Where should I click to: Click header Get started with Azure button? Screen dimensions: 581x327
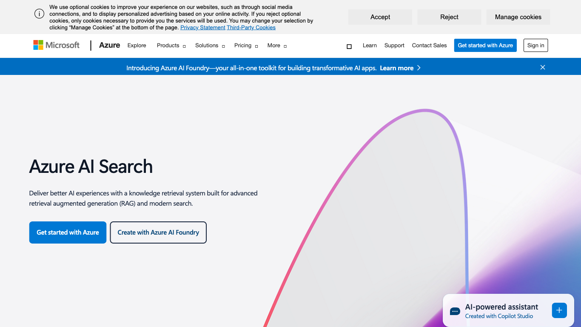(x=485, y=46)
